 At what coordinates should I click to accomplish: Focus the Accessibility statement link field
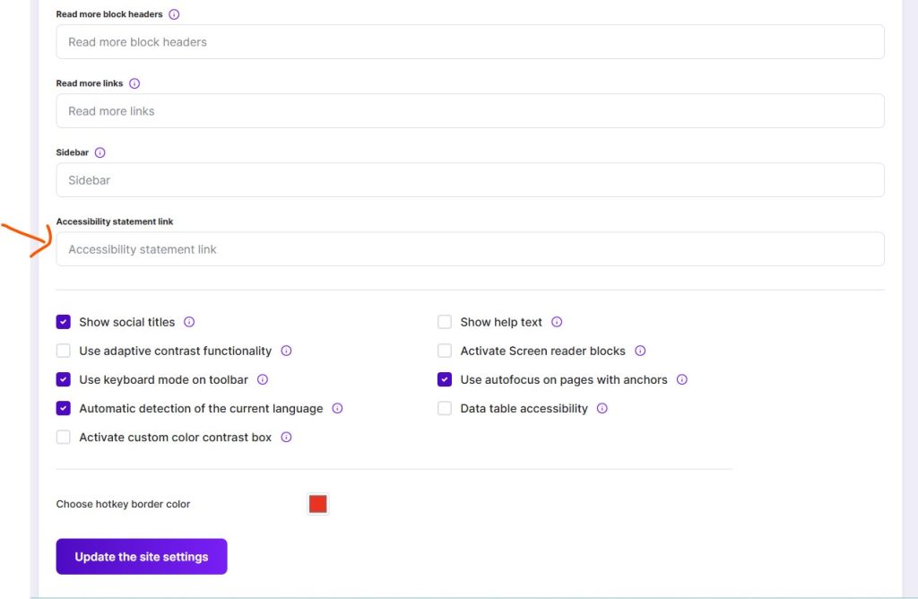(x=470, y=249)
